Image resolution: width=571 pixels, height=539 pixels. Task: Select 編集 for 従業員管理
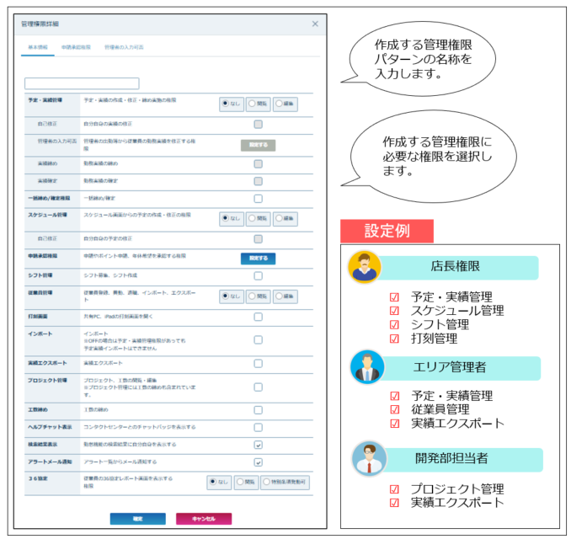coord(285,296)
